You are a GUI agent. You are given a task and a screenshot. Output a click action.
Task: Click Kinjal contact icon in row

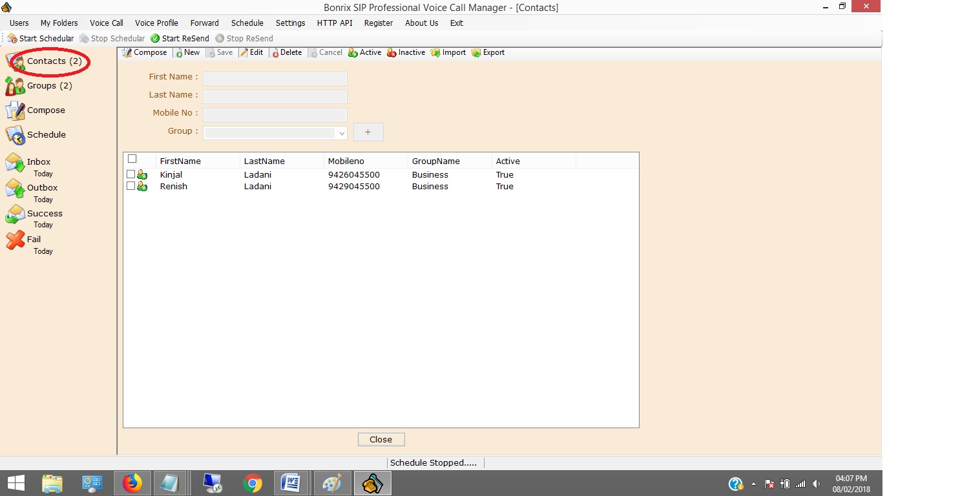pyautogui.click(x=142, y=175)
